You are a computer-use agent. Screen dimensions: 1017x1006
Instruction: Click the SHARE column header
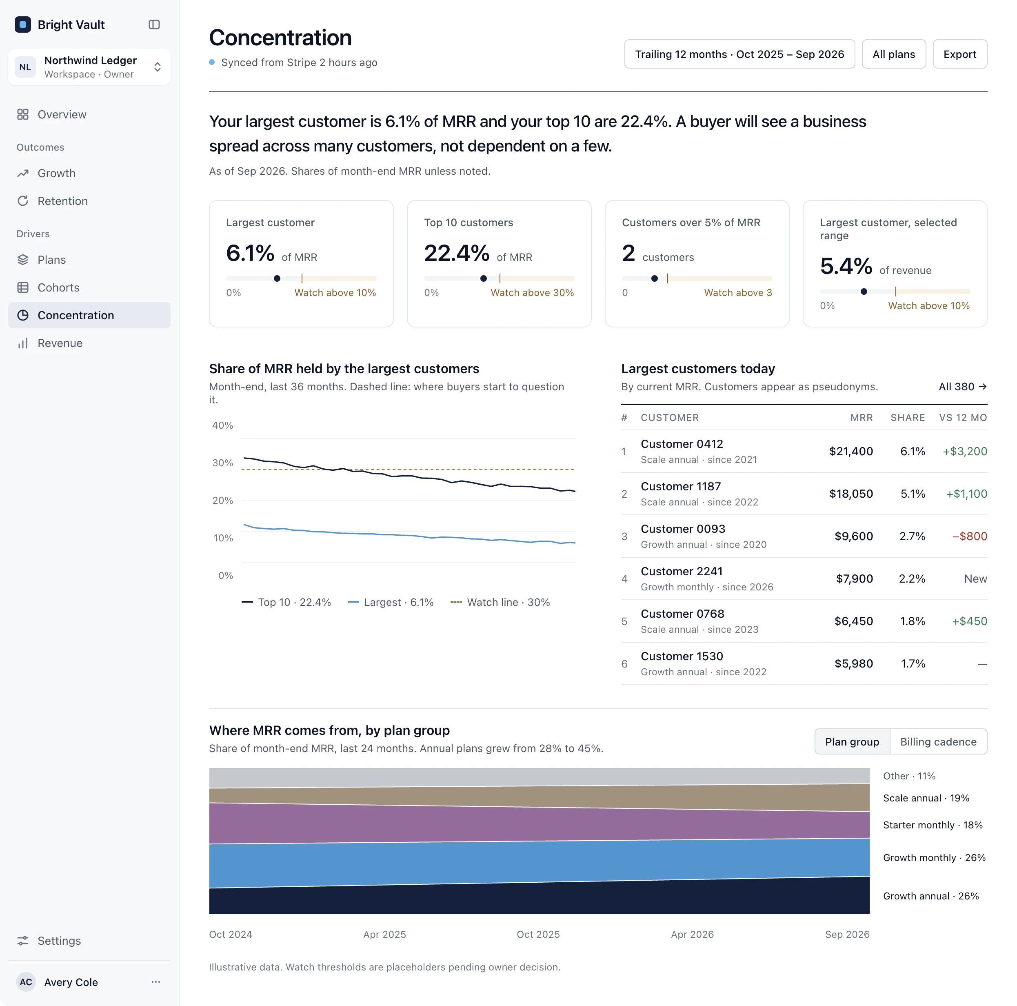(908, 418)
